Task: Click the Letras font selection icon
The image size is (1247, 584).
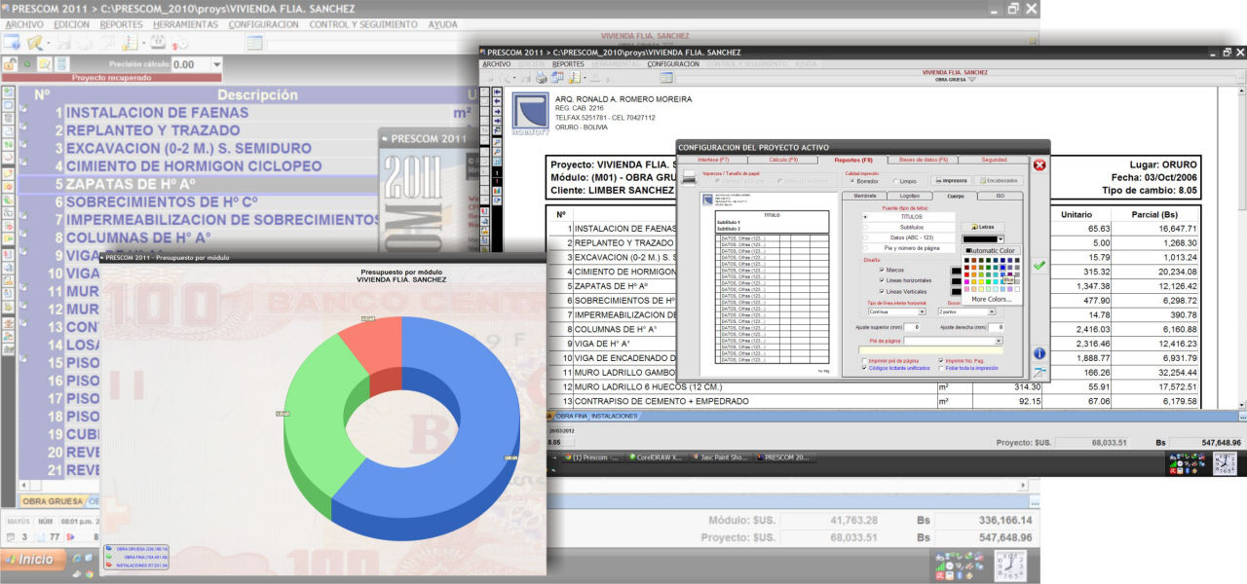Action: point(981,226)
